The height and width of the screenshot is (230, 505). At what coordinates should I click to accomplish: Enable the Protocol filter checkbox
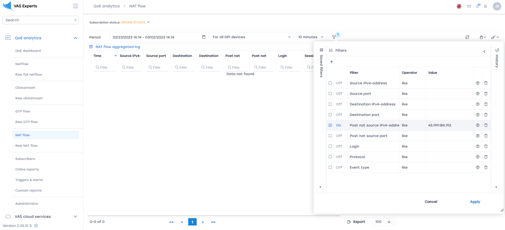(x=330, y=157)
